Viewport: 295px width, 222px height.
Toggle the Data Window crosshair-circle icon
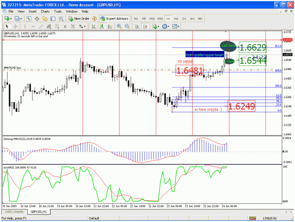tap(37, 18)
